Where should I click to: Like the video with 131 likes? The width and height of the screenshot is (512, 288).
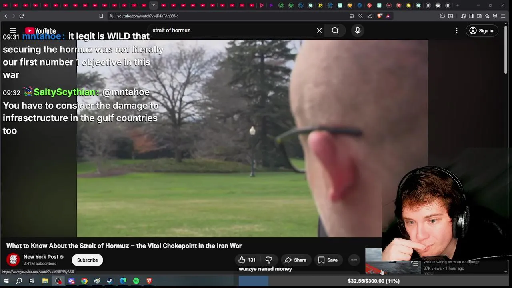coord(247,260)
